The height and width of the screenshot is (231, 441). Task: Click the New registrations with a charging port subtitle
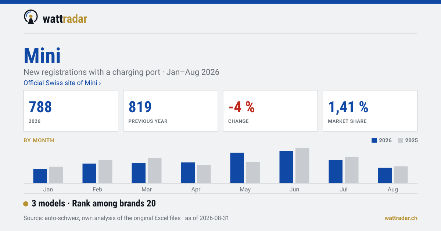click(121, 72)
